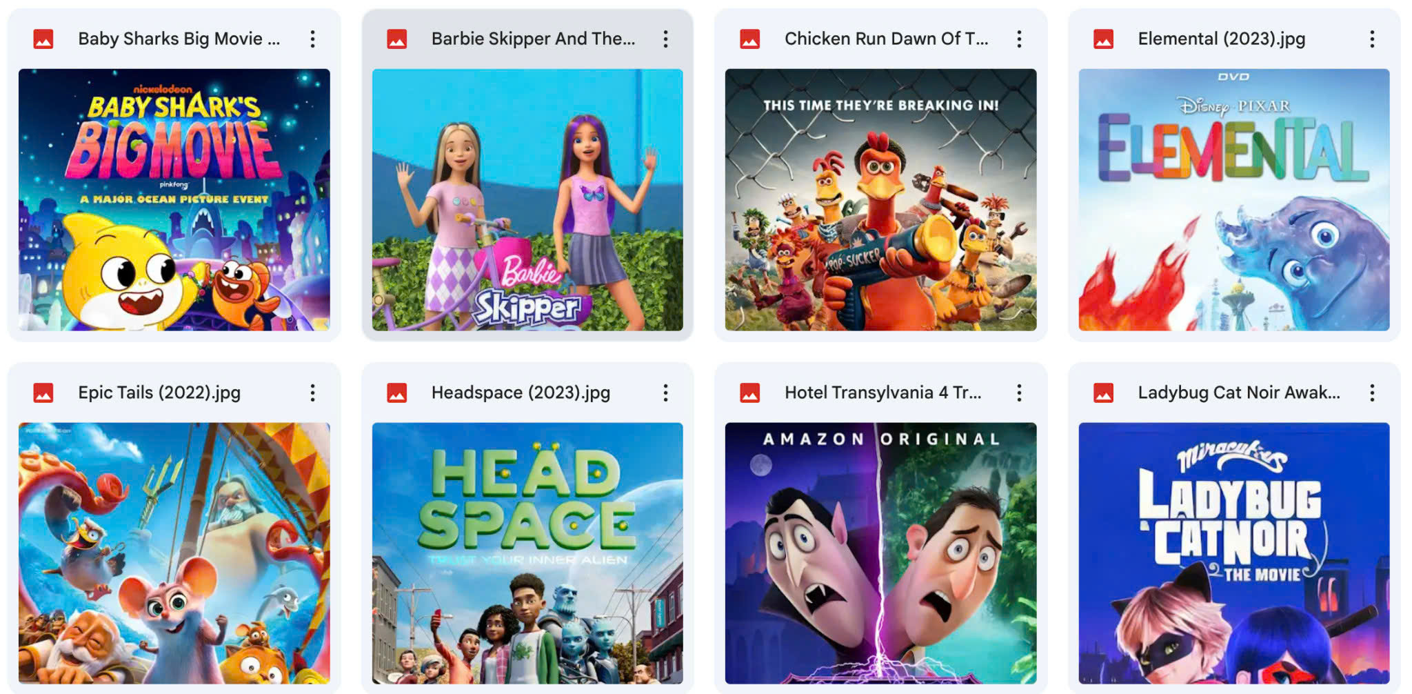Click image file icon beside Headspace (2023).jpg
The width and height of the screenshot is (1412, 694).
[396, 393]
